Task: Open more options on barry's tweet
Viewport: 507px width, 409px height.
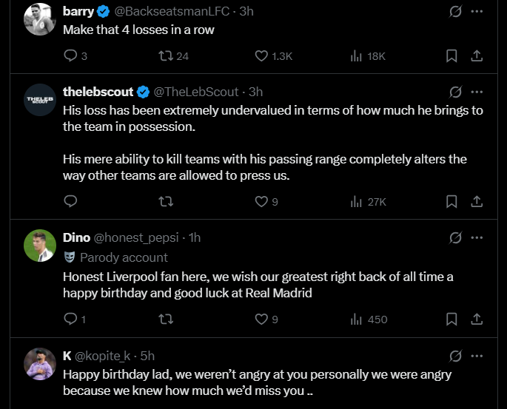Action: click(477, 12)
